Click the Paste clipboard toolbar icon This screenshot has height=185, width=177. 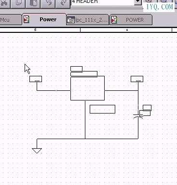pyautogui.click(x=33, y=3)
